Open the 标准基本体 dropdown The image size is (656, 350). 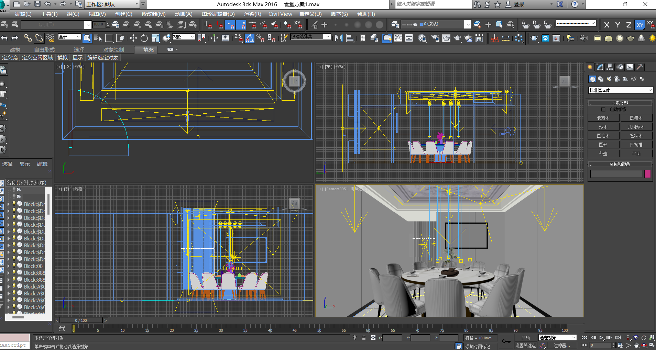(620, 90)
